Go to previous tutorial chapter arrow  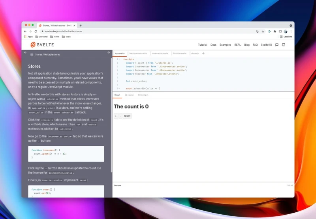coord(25,52)
